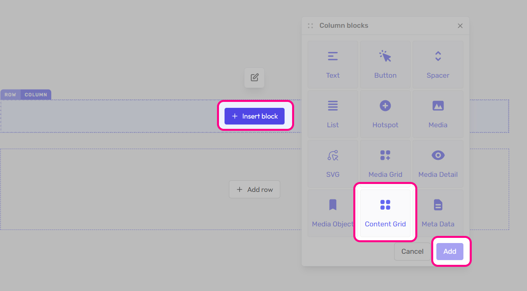Click the Column blocks panel title
This screenshot has width=527, height=291.
pos(344,25)
